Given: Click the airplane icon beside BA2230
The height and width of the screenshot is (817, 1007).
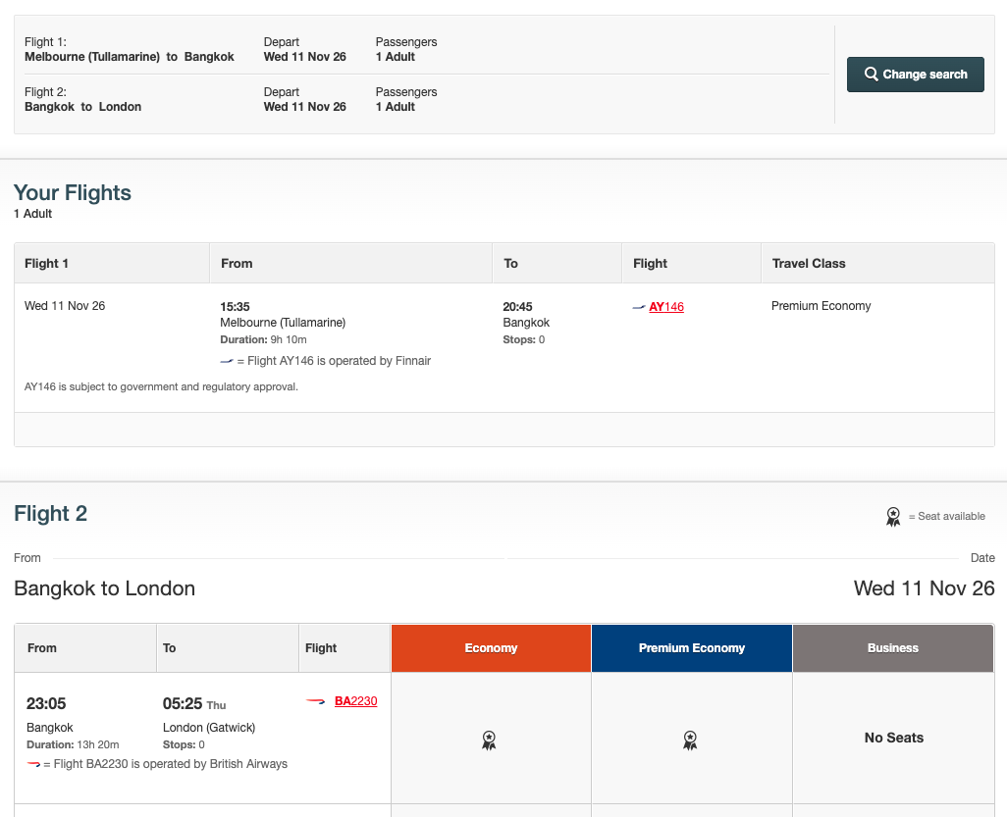Looking at the screenshot, I should (316, 700).
